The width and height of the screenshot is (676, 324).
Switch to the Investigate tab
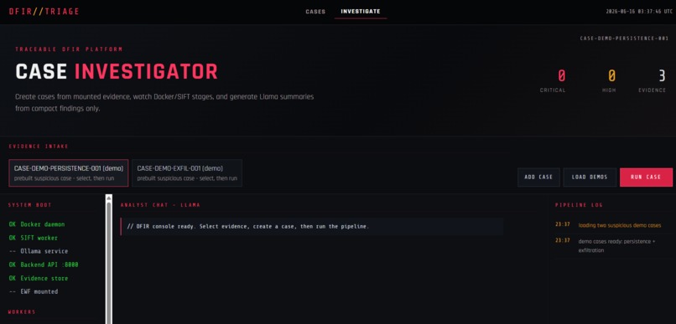click(361, 12)
